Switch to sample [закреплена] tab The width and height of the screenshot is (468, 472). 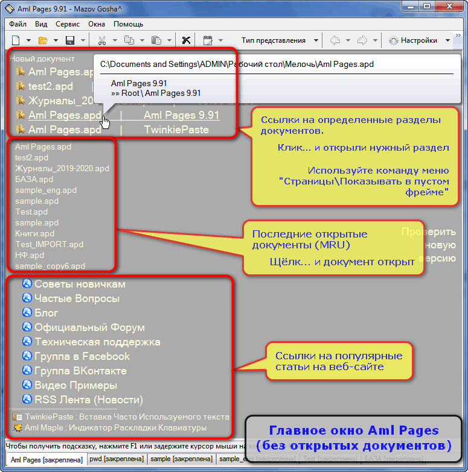(x=182, y=459)
